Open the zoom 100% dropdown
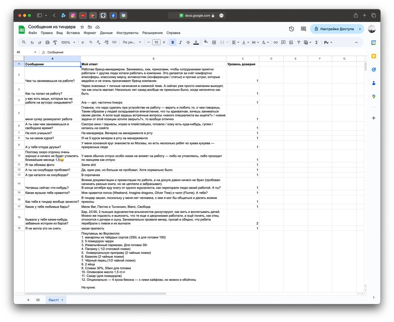 [68, 42]
